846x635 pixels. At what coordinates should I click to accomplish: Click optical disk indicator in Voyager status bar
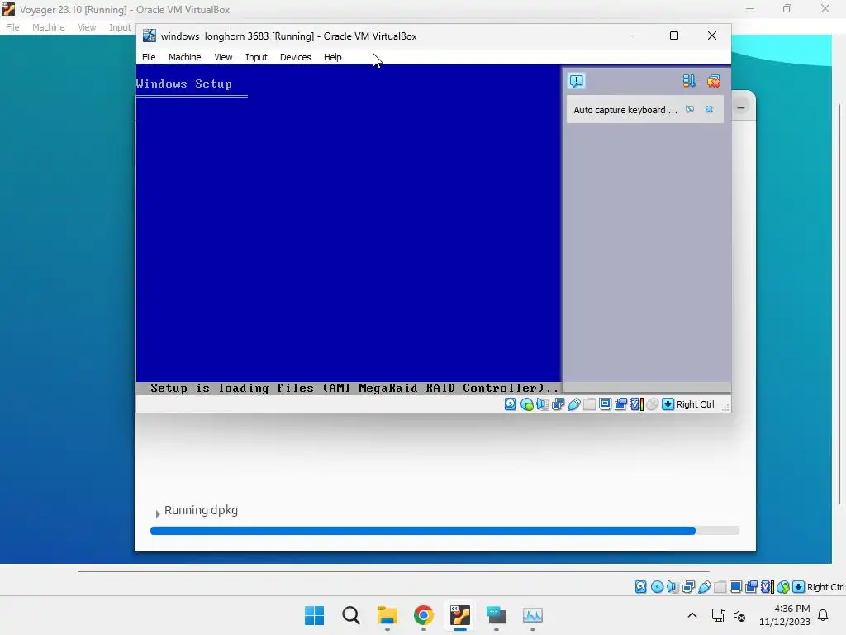tap(657, 587)
